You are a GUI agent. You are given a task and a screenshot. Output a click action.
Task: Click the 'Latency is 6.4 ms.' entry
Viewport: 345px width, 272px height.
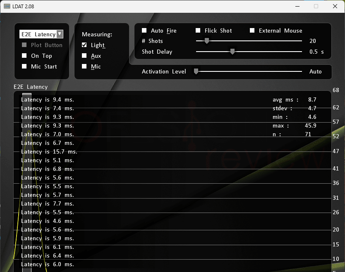pyautogui.click(x=48, y=256)
